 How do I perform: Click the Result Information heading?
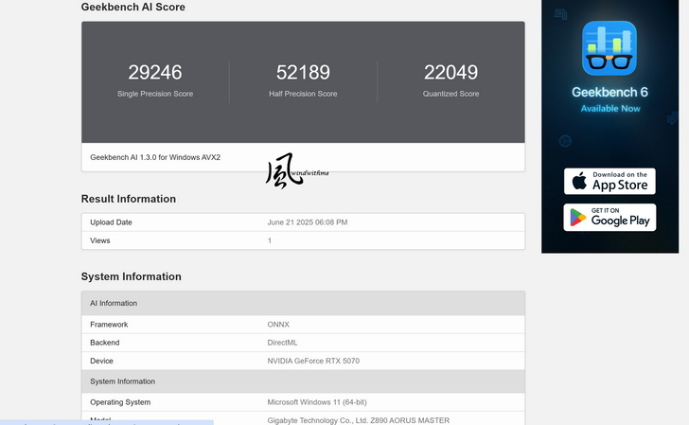[x=128, y=199]
